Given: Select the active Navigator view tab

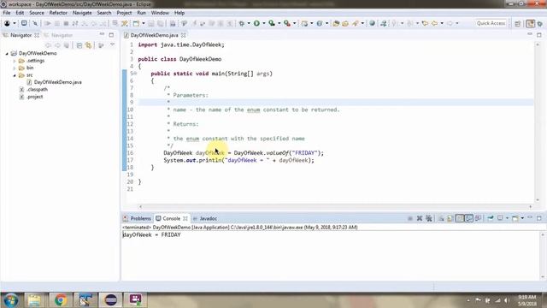Looking at the screenshot, I should (x=21, y=35).
